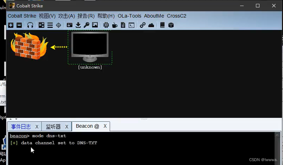The height and width of the screenshot is (165, 283).
Task: Open the OLa-Tools menu
Action: point(129,16)
